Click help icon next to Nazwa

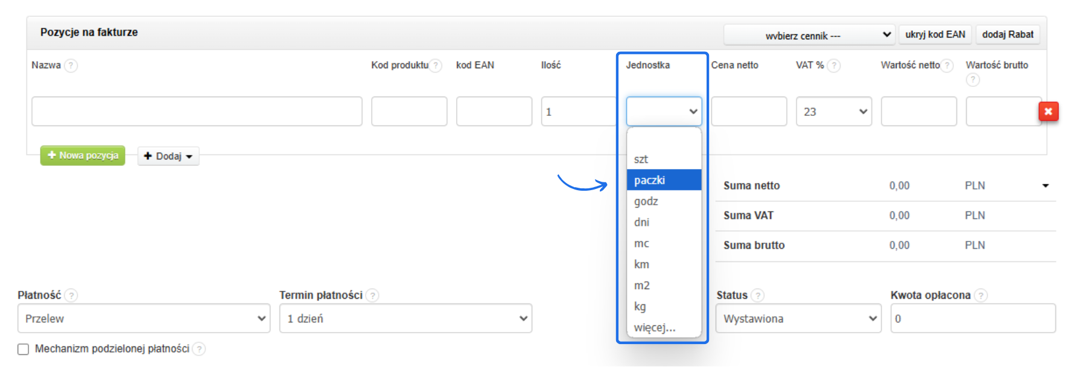point(71,66)
